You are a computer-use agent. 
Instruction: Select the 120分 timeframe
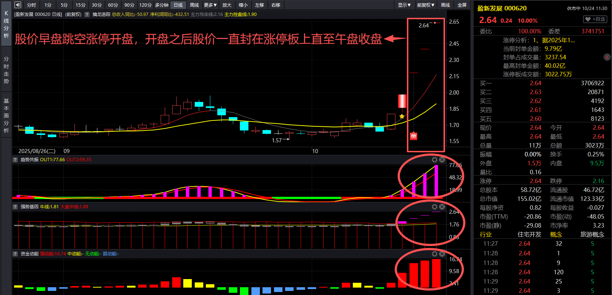click(146, 5)
